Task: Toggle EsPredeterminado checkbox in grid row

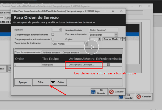Action: click(x=108, y=64)
